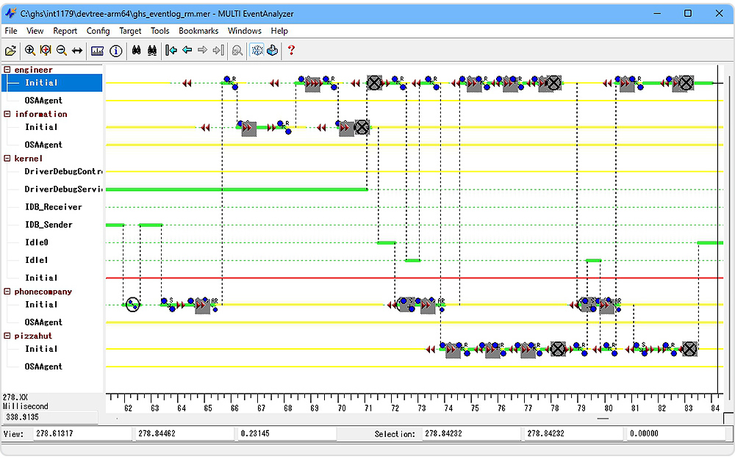Select the DriverDebugServi task row
The width and height of the screenshot is (735, 462).
(63, 190)
